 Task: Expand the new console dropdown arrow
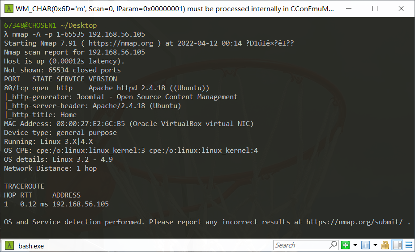click(355, 245)
